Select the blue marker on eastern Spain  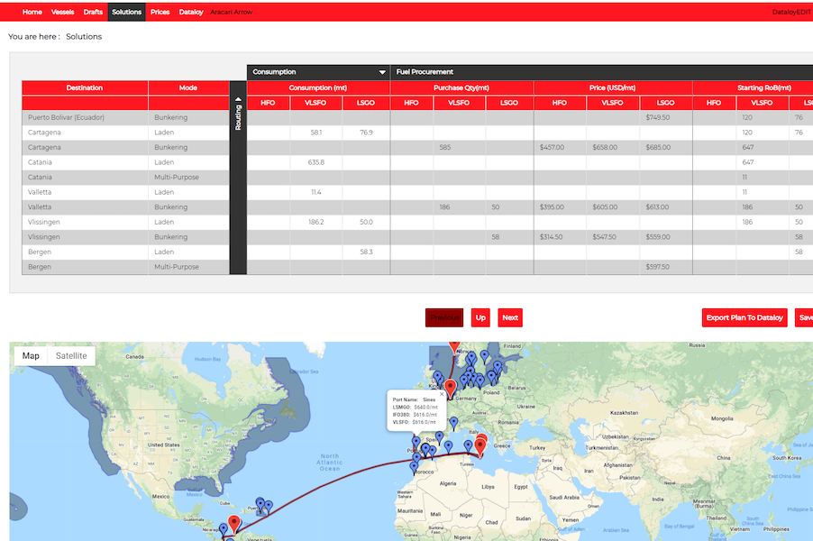439,437
